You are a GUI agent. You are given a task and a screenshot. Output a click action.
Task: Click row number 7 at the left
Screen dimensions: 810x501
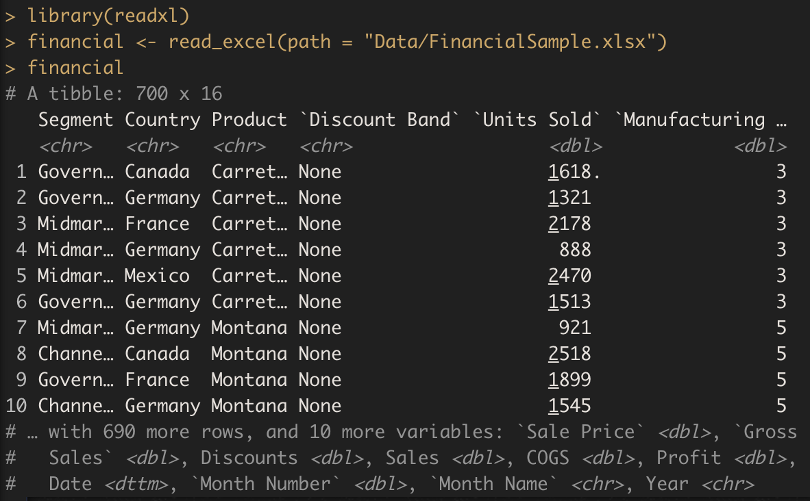click(21, 328)
